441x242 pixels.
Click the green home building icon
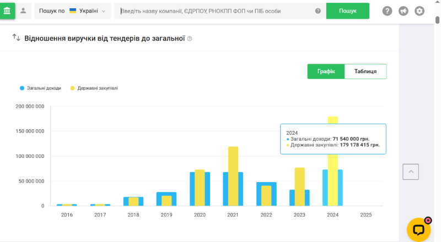(8, 10)
